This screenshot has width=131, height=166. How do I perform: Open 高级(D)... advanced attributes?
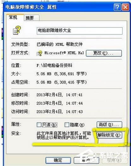(109, 125)
